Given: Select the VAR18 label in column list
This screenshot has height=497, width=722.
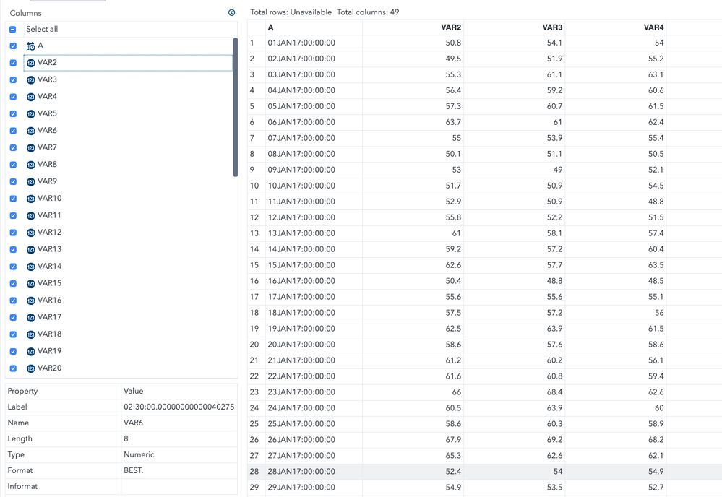Looking at the screenshot, I should pyautogui.click(x=49, y=334).
